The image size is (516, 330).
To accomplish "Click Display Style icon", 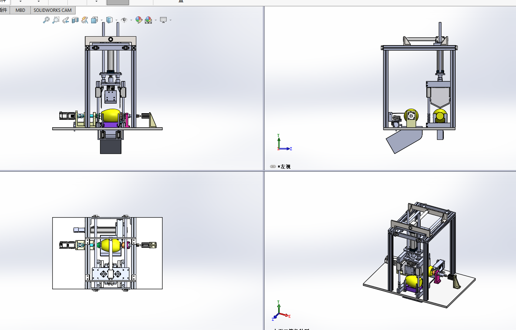I will 109,20.
